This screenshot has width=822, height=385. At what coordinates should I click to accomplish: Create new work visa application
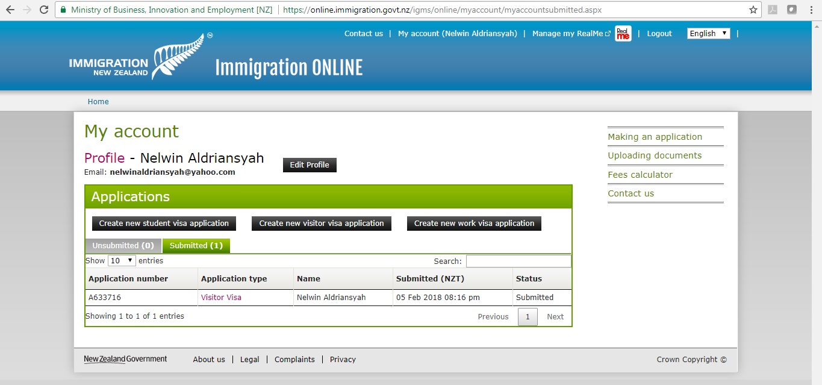[x=474, y=224]
